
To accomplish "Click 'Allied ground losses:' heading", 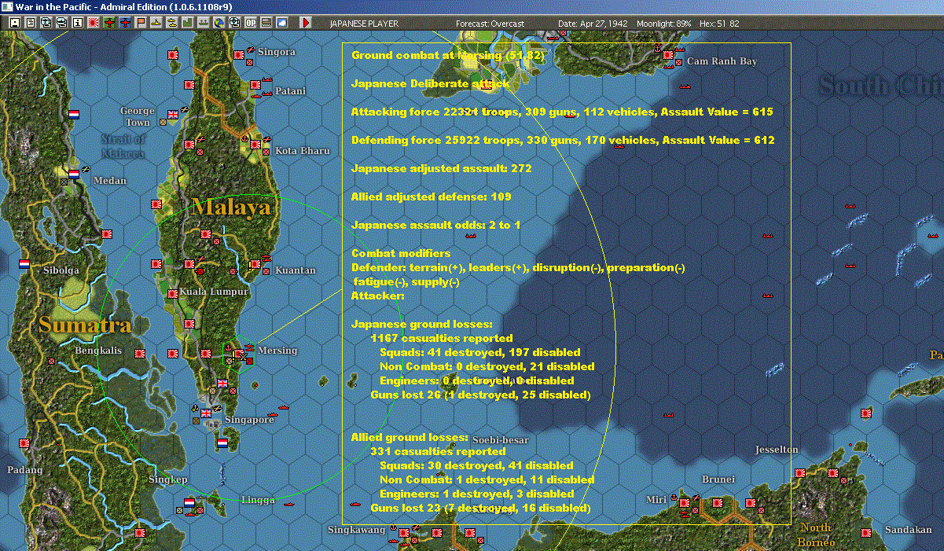I will pyautogui.click(x=410, y=438).
